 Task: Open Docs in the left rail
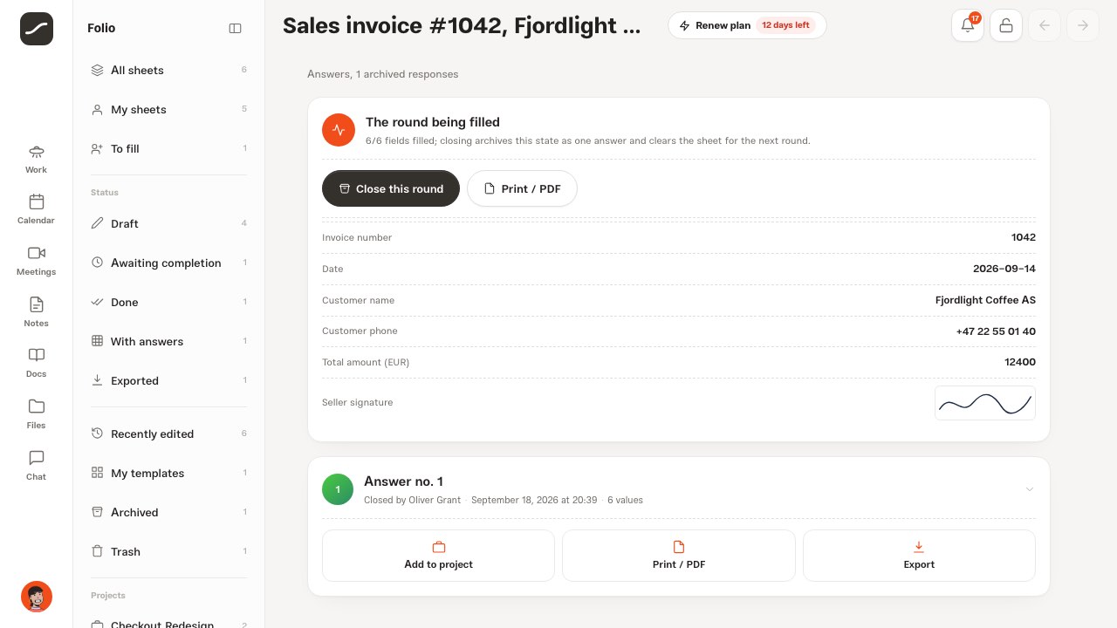click(x=36, y=364)
